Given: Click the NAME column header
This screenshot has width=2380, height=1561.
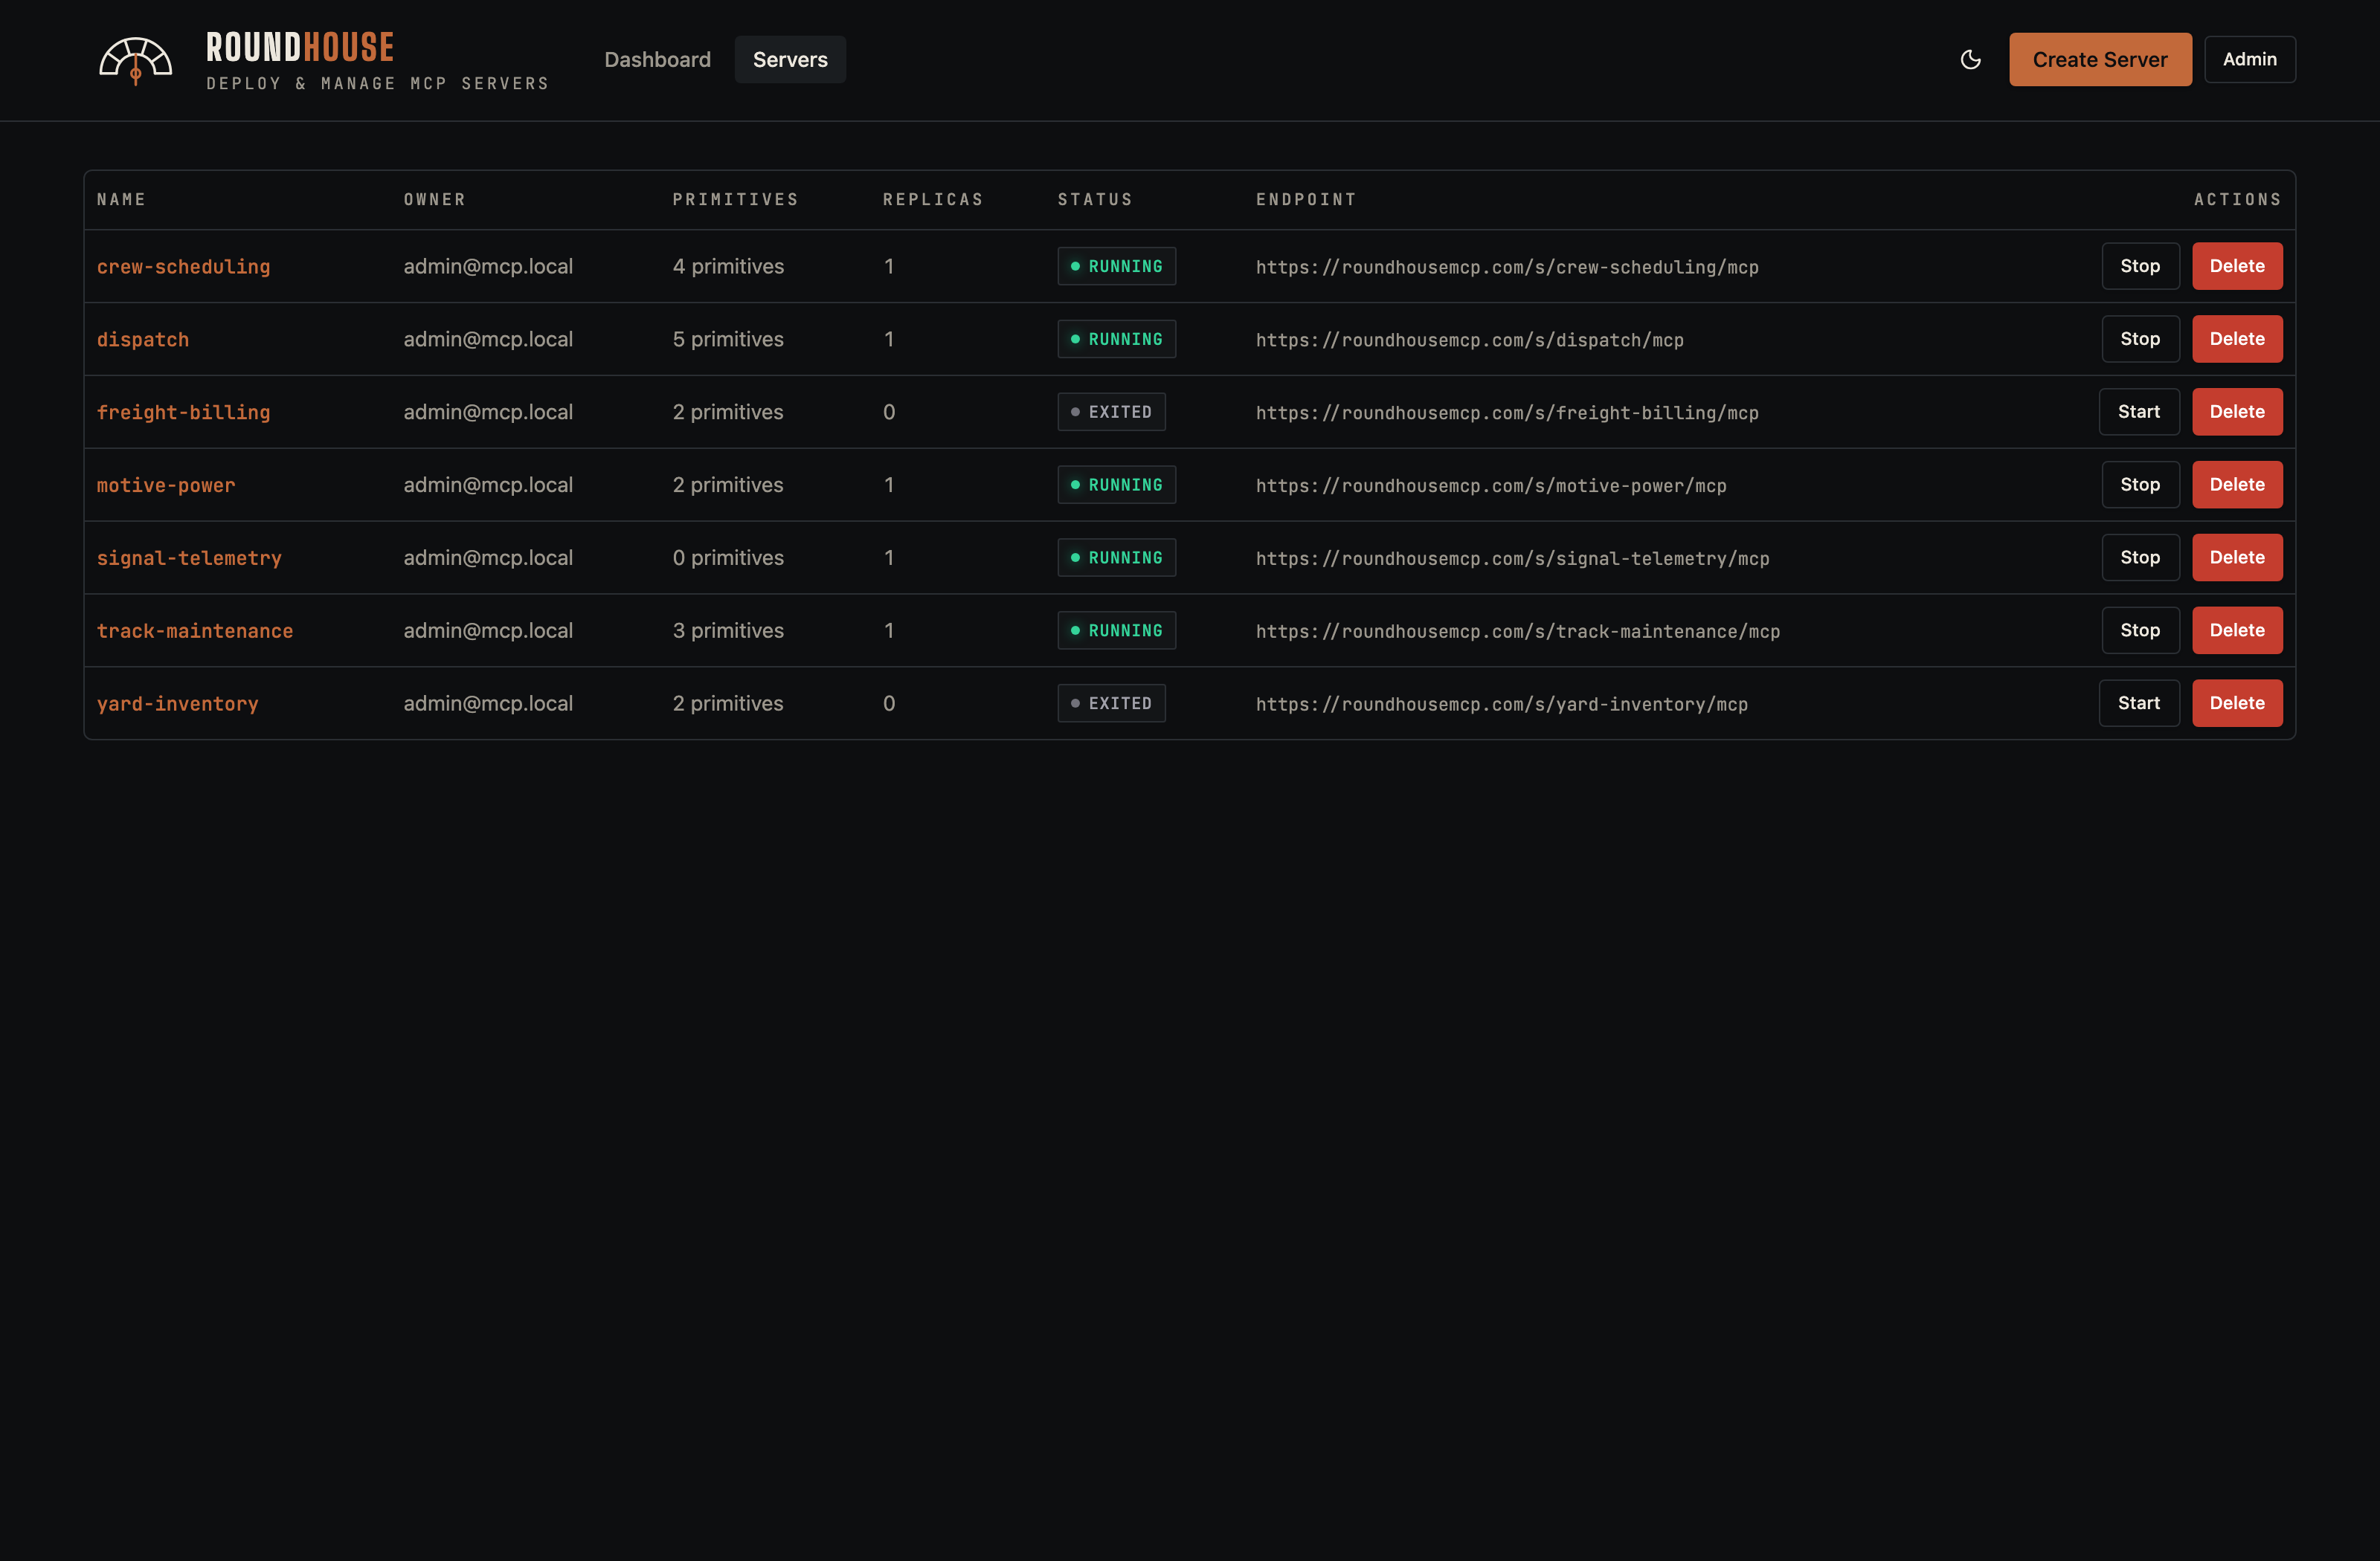Looking at the screenshot, I should pos(121,200).
